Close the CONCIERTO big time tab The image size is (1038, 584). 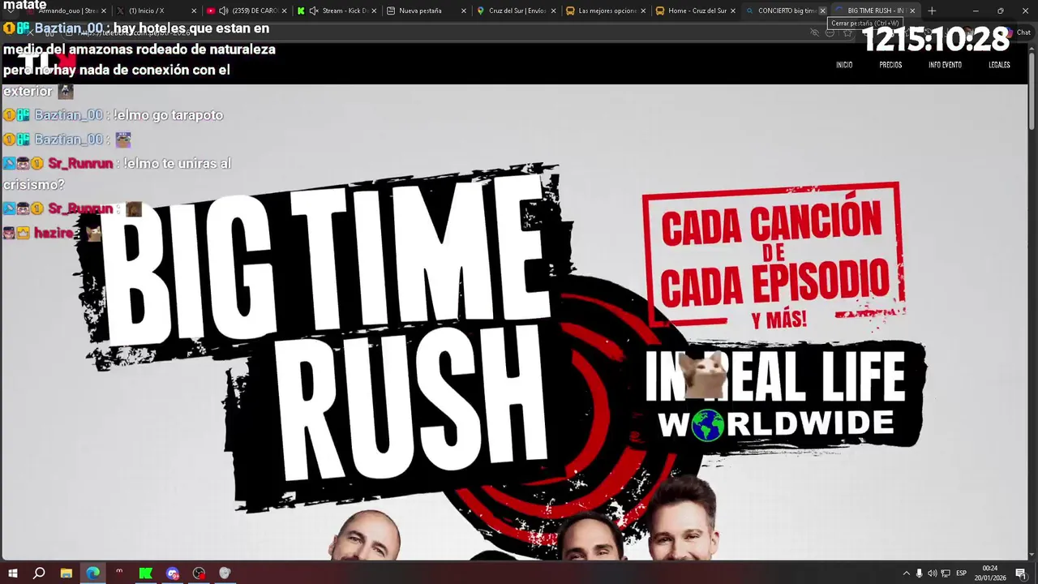tap(822, 11)
